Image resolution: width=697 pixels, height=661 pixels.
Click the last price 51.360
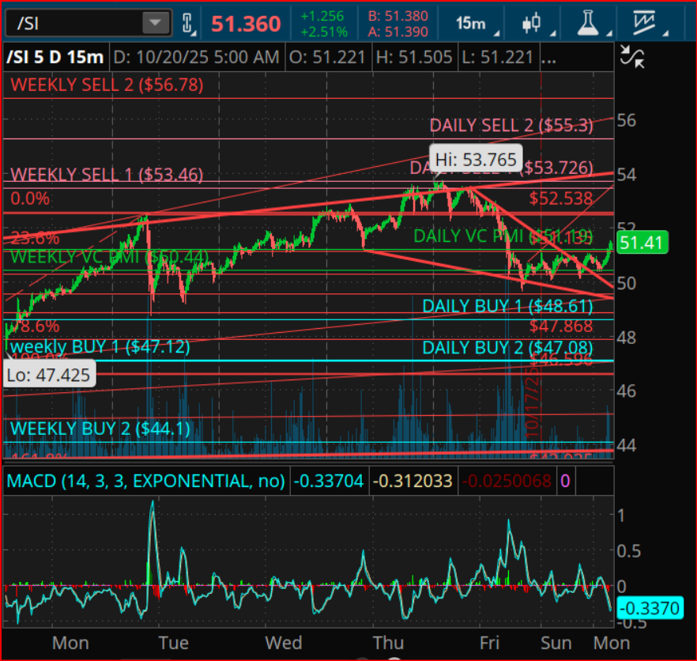point(246,24)
